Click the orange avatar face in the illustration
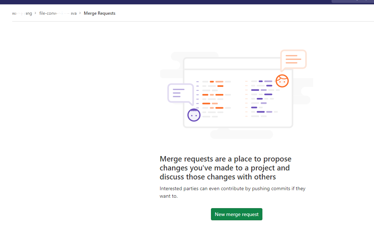The height and width of the screenshot is (244, 374). (x=282, y=81)
